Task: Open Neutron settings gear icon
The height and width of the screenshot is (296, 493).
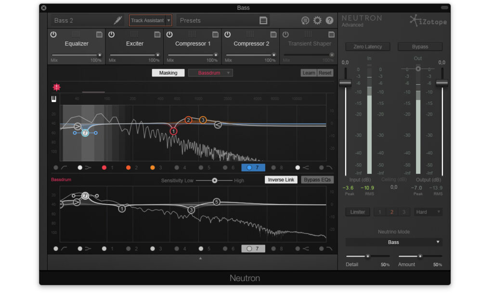Action: [317, 20]
